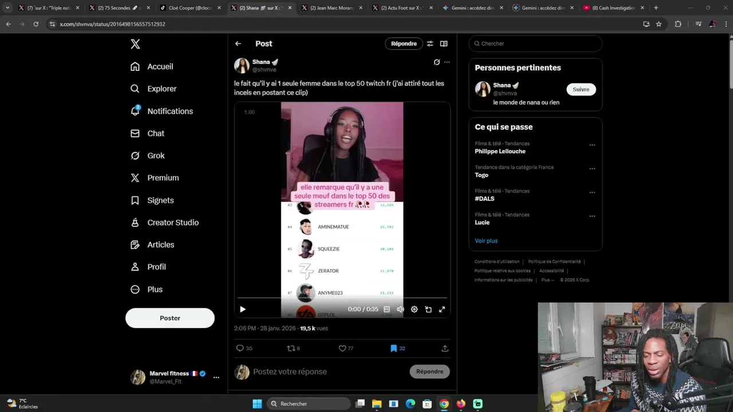Viewport: 733px width, 412px height.
Task: Open Conditions d'utilisation link
Action: 497,262
